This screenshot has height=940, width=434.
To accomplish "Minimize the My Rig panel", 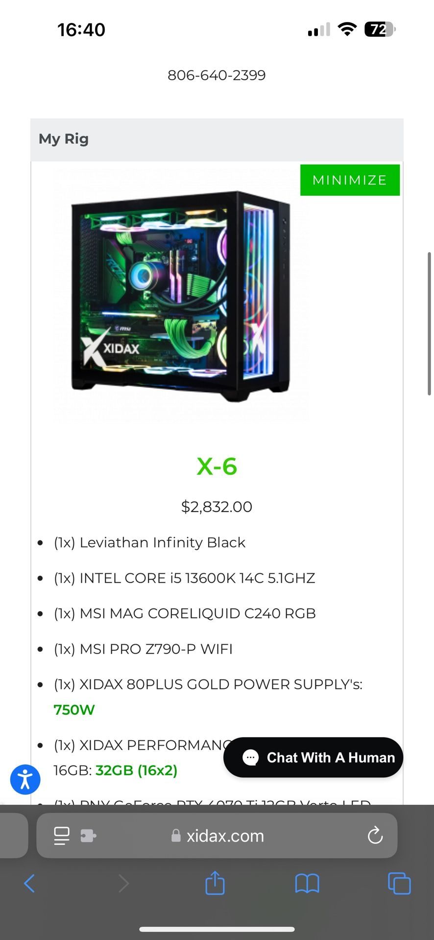I will (350, 180).
